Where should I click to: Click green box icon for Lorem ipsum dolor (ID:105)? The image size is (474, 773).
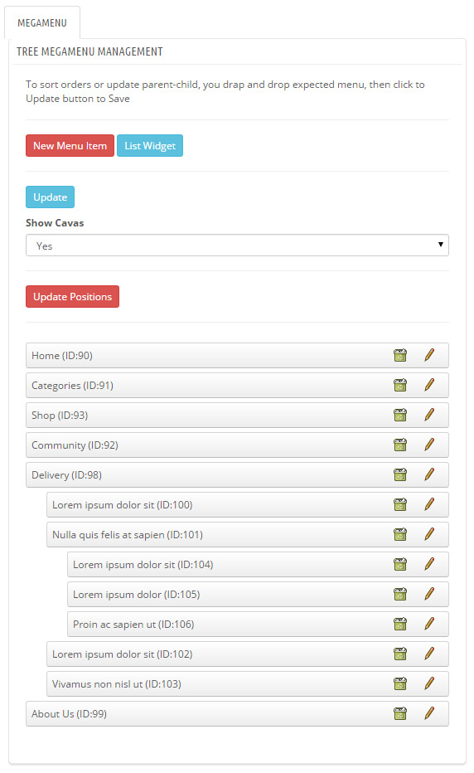[x=400, y=594]
